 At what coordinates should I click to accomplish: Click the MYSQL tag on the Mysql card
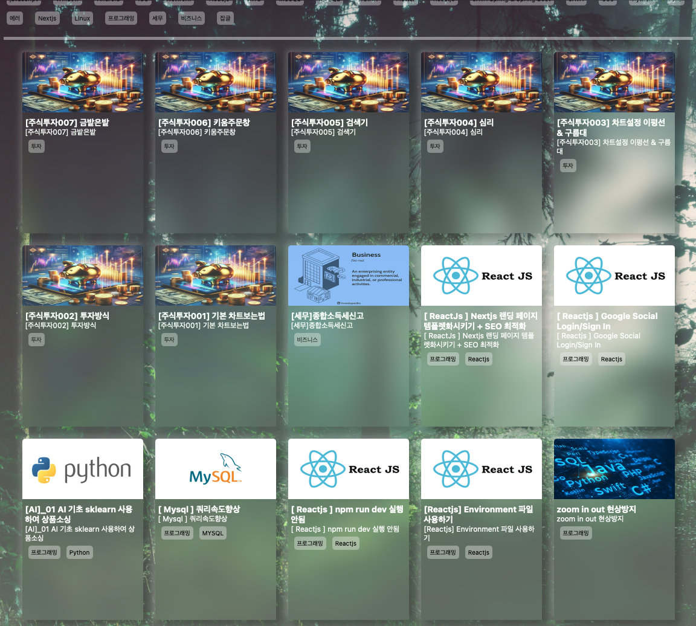213,533
